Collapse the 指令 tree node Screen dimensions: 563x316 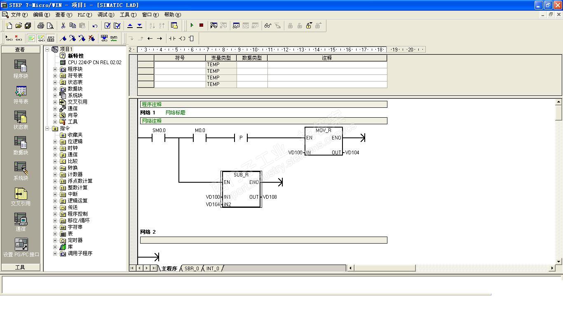point(47,128)
